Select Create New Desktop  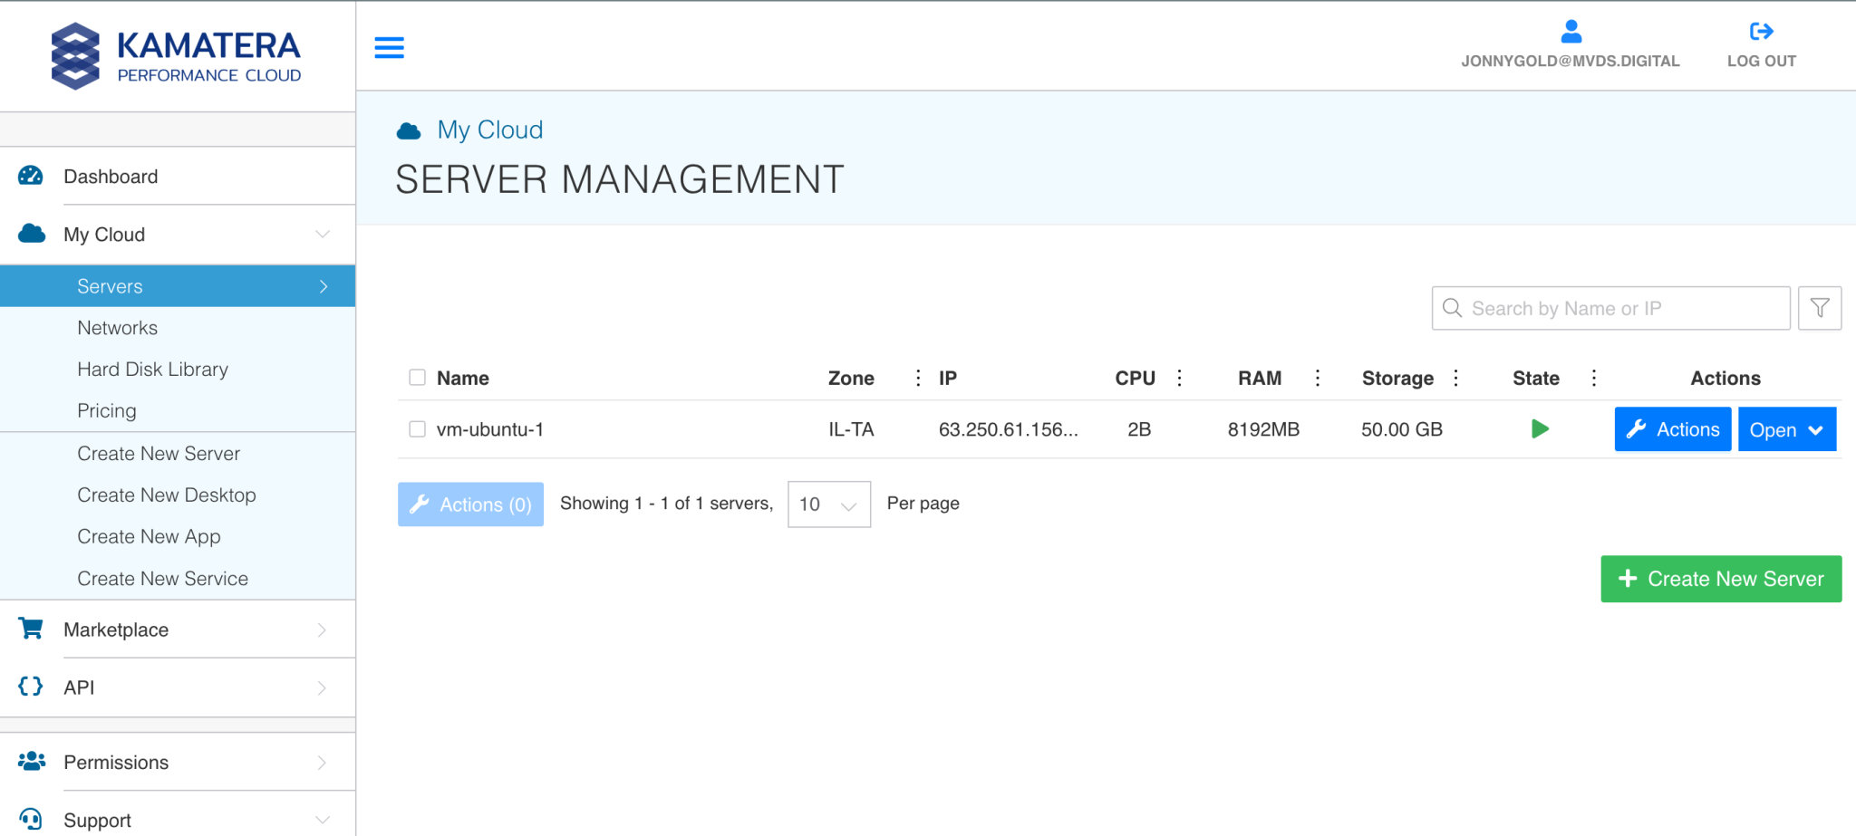coord(167,495)
